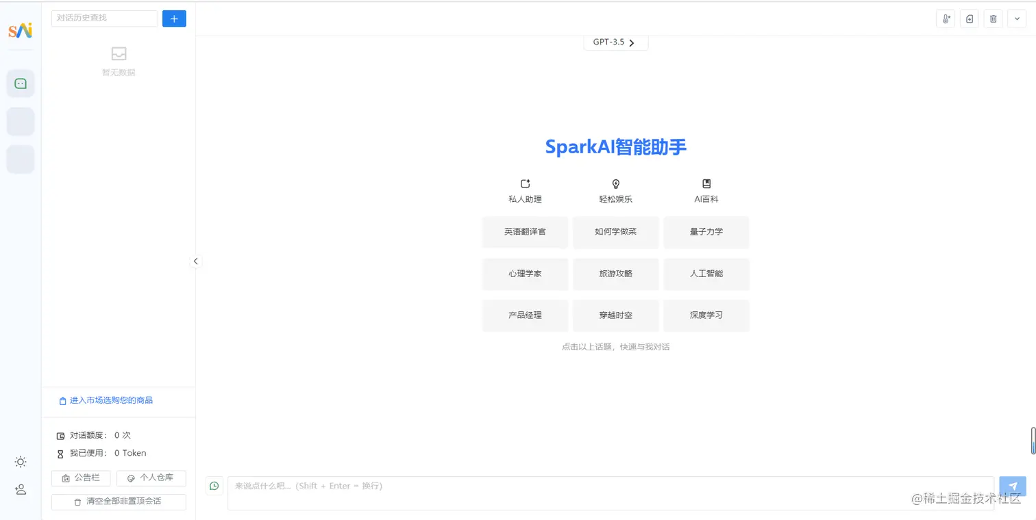The height and width of the screenshot is (520, 1036).
Task: Open the add user account icon
Action: [21, 489]
